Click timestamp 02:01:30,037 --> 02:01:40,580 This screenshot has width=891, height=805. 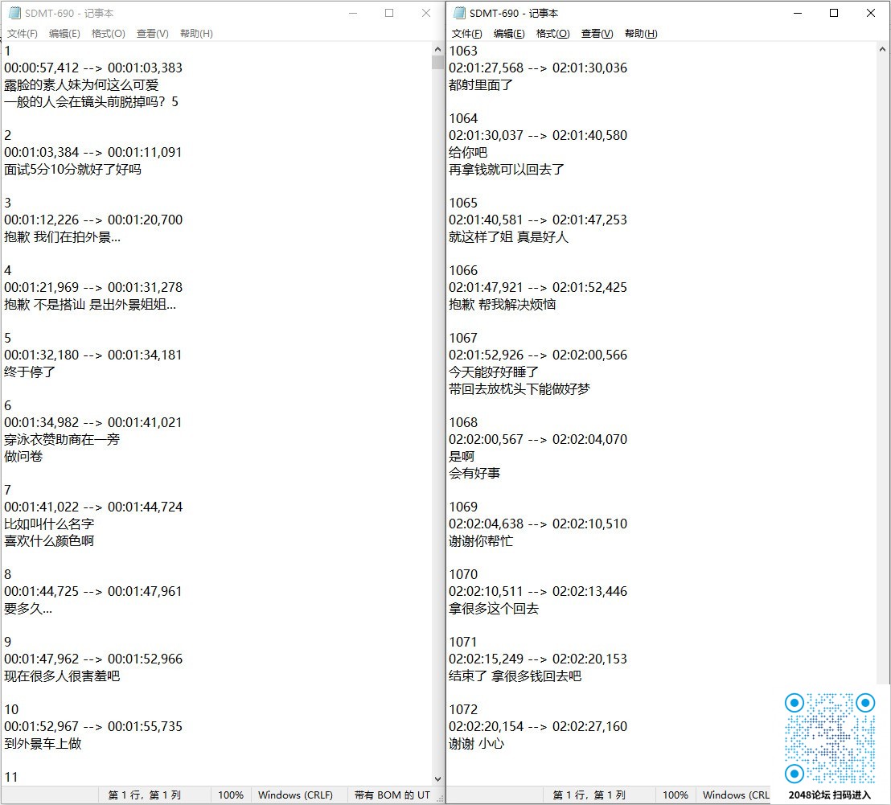pyautogui.click(x=538, y=136)
